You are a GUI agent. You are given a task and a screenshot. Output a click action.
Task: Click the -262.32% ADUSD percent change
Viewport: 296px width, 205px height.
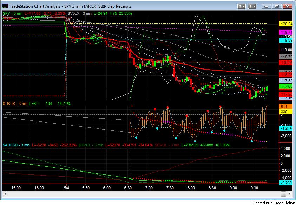pos(68,145)
